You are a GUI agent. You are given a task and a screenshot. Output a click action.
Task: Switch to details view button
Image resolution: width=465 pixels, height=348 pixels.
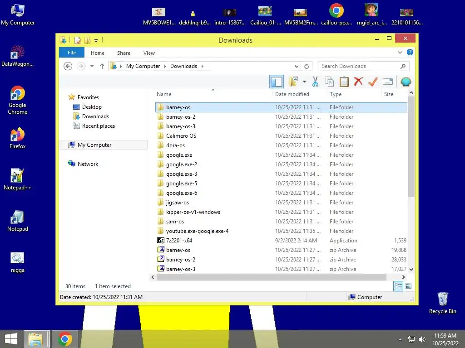[398, 286]
